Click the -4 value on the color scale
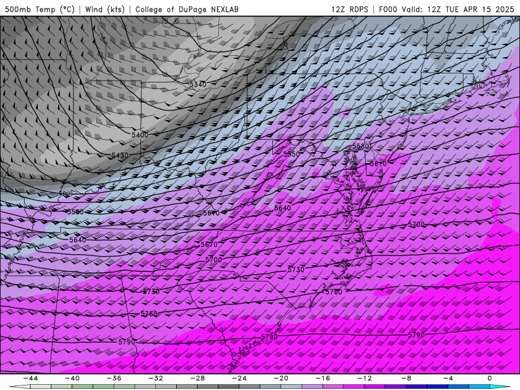 click(x=448, y=378)
